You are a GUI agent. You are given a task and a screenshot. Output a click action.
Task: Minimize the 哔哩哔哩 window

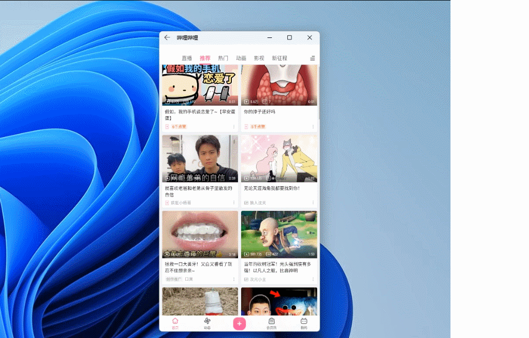269,37
